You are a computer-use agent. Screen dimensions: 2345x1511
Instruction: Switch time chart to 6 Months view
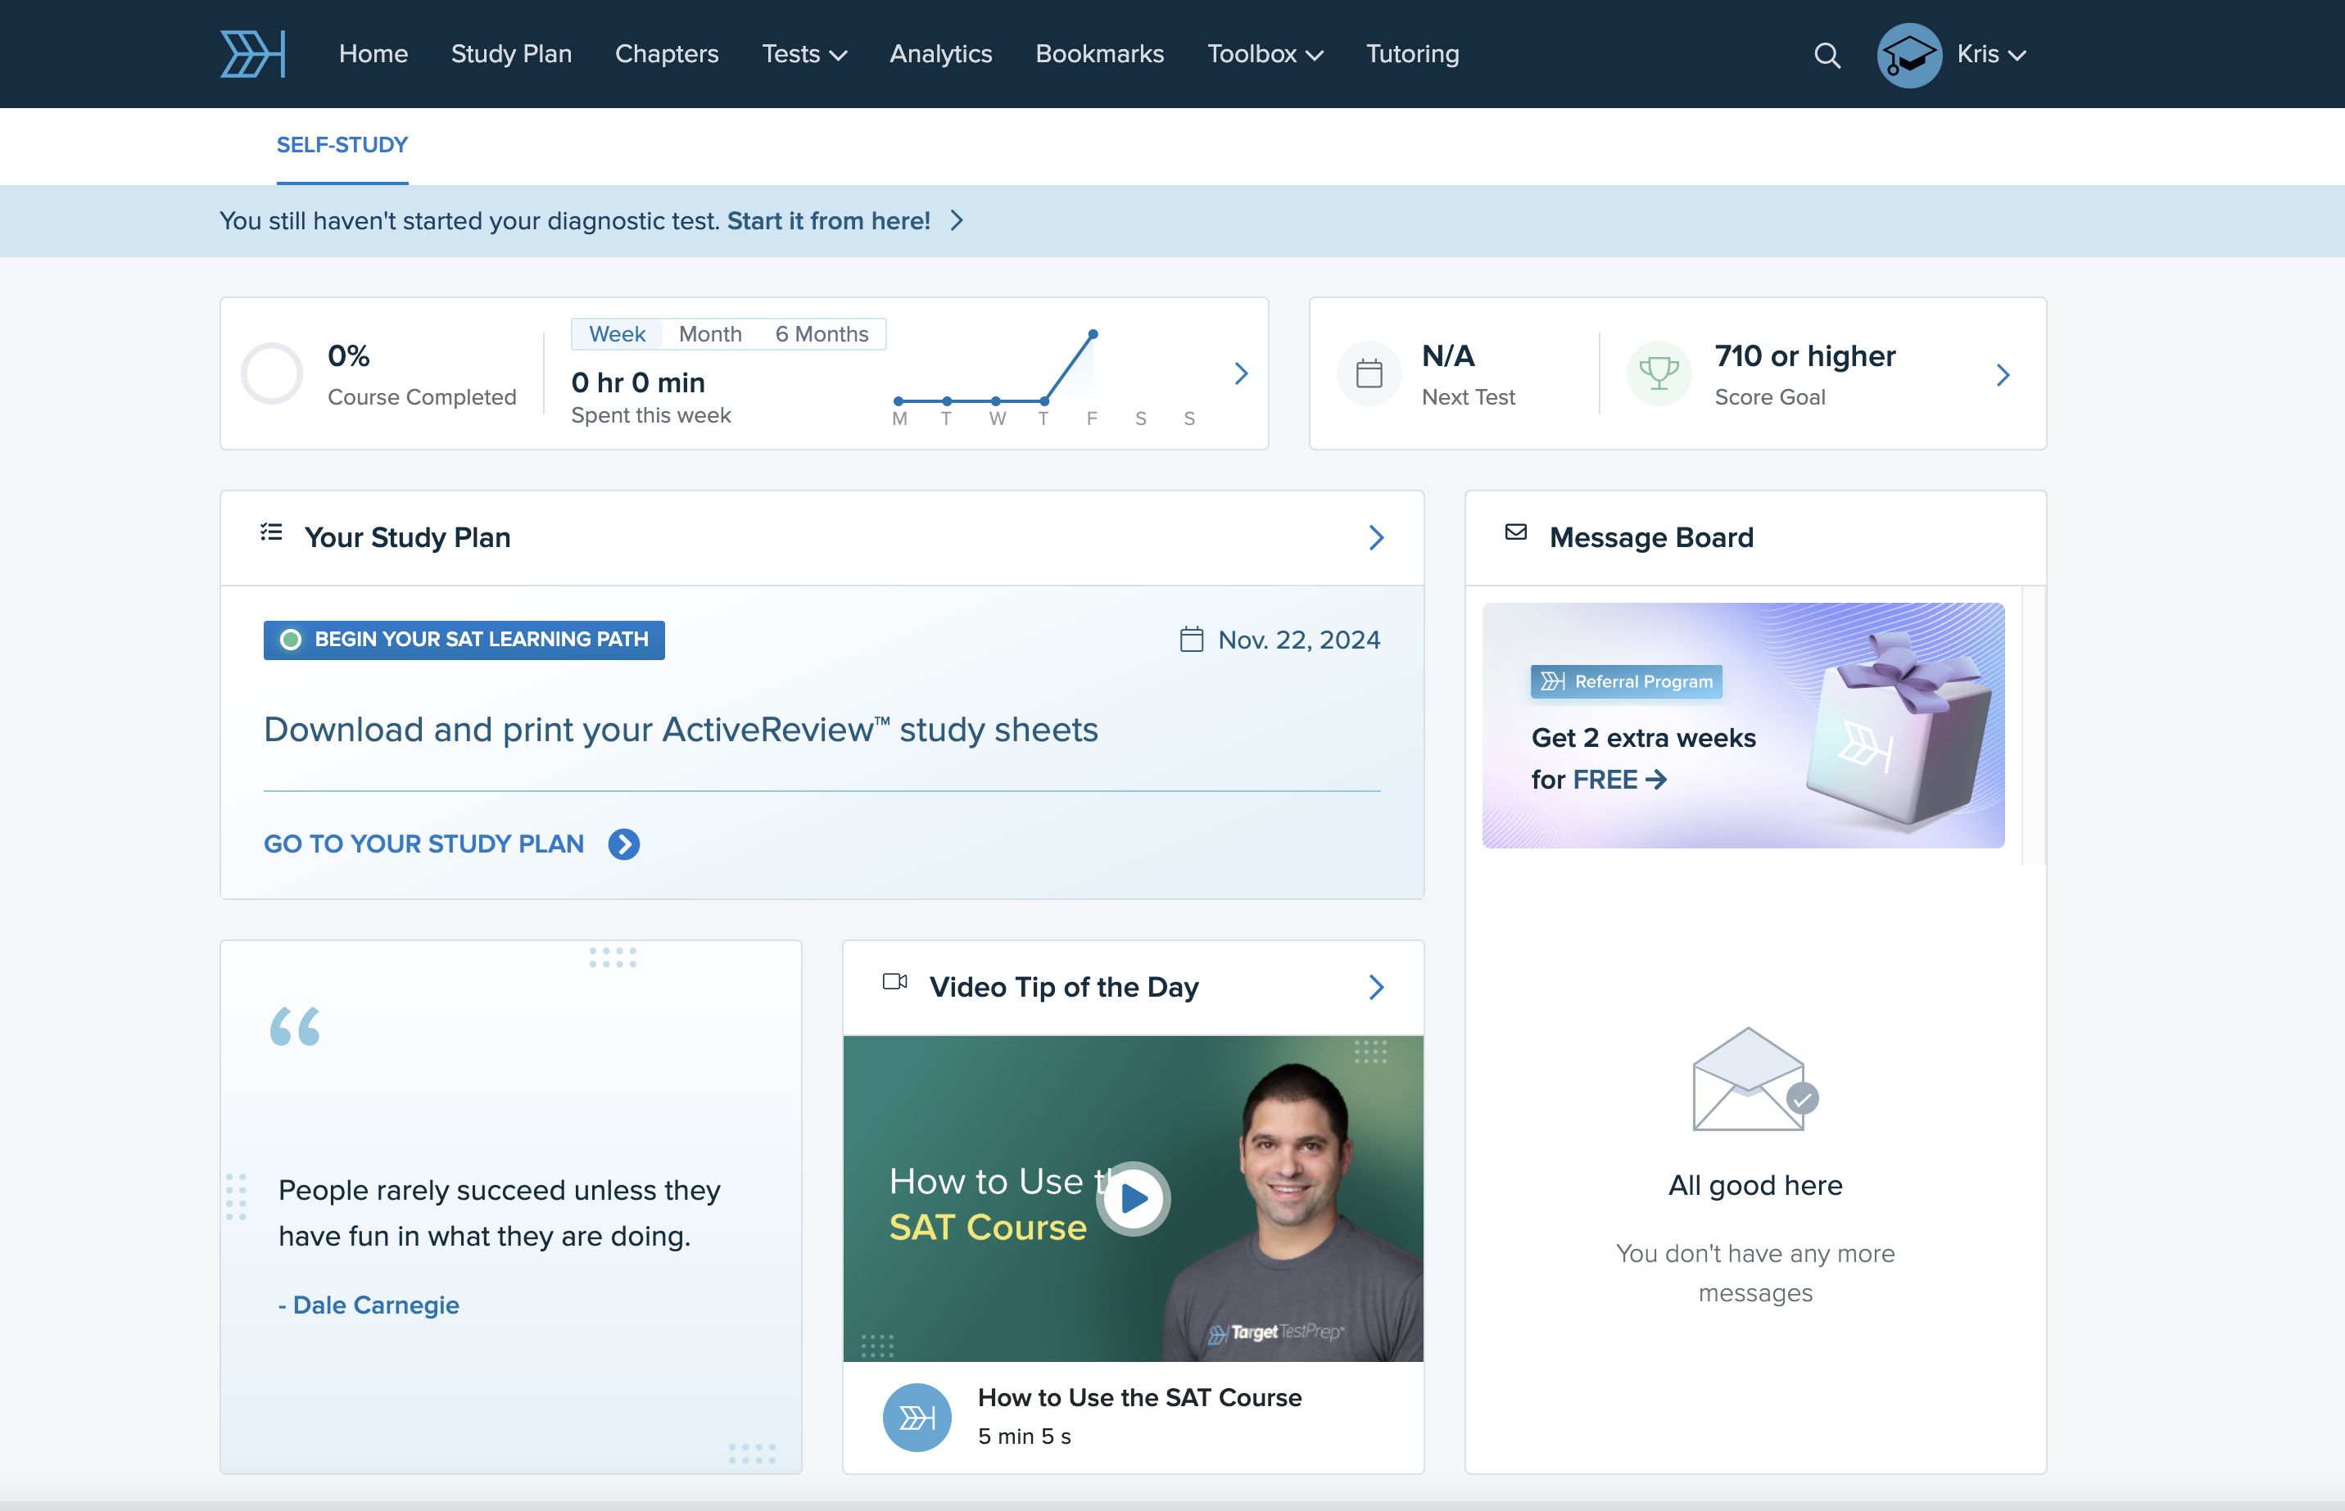tap(822, 335)
